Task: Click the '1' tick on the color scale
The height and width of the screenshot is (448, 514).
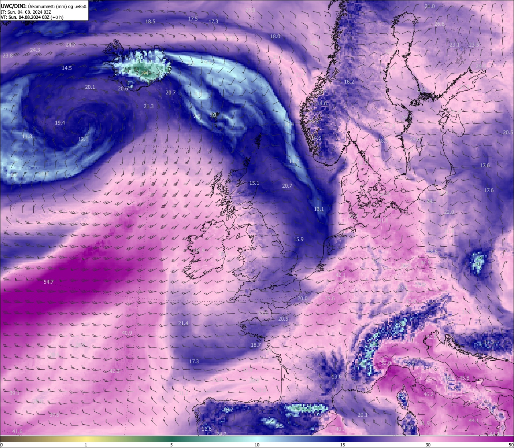Action: [86, 445]
